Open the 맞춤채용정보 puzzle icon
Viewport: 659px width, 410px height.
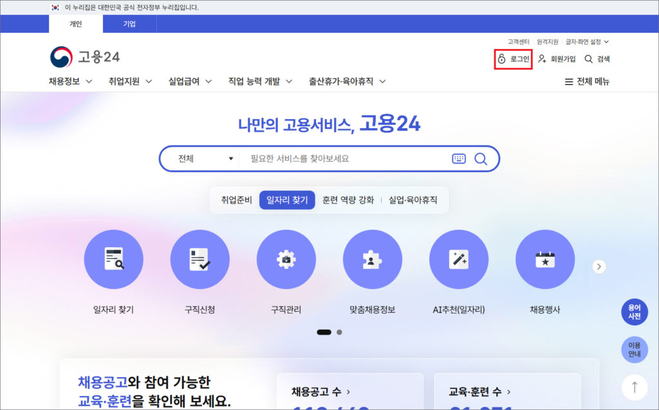373,259
